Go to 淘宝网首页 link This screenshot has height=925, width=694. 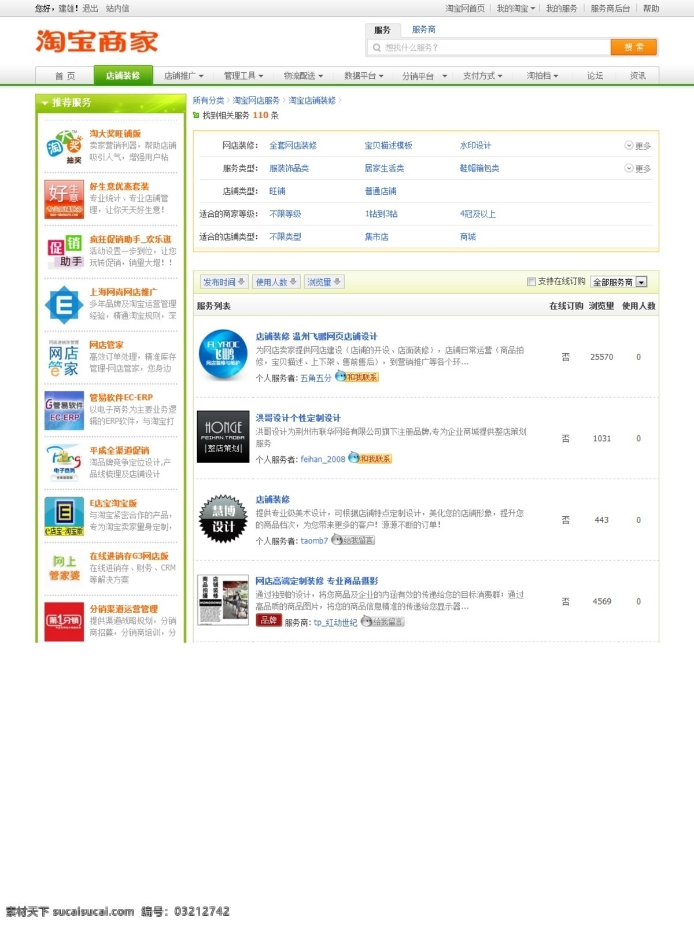coord(464,9)
